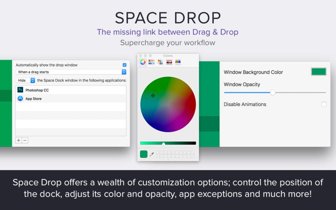Remove an application with the minus button
The width and height of the screenshot is (336, 210).
[25, 140]
